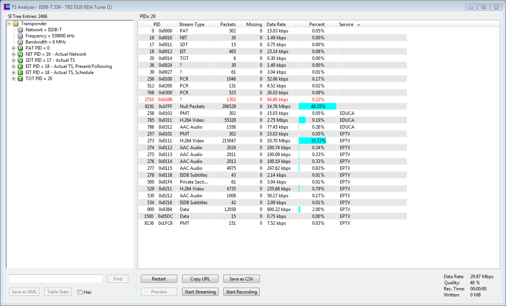Sort by the Data Rate column header
Viewport: 506px width, 306px height.
click(x=281, y=24)
